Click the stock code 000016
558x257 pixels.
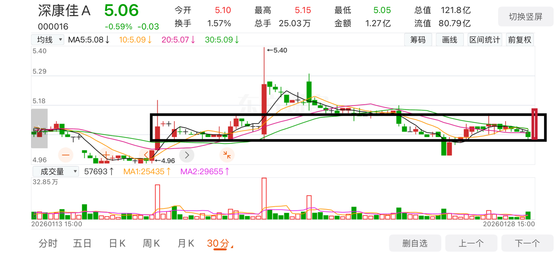tap(53, 26)
